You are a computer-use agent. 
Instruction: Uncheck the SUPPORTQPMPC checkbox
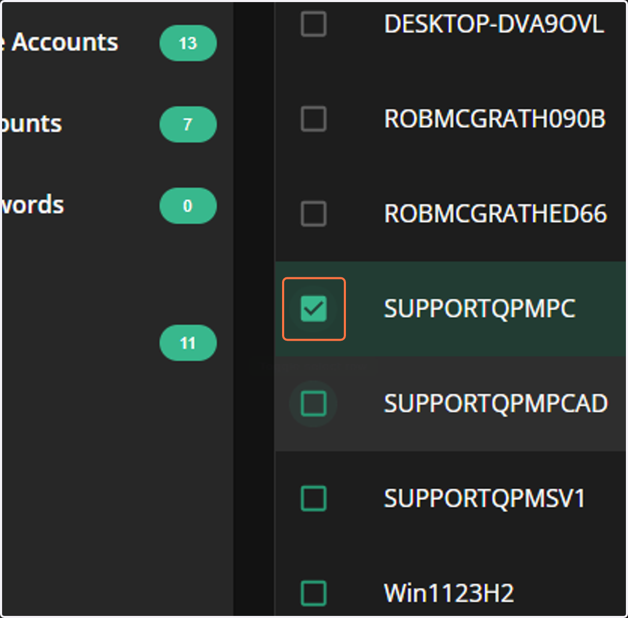(313, 309)
